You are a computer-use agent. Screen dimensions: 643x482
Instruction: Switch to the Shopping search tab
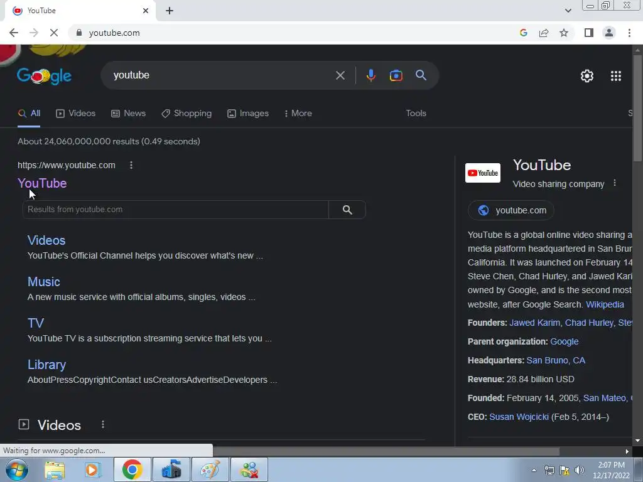(x=186, y=114)
